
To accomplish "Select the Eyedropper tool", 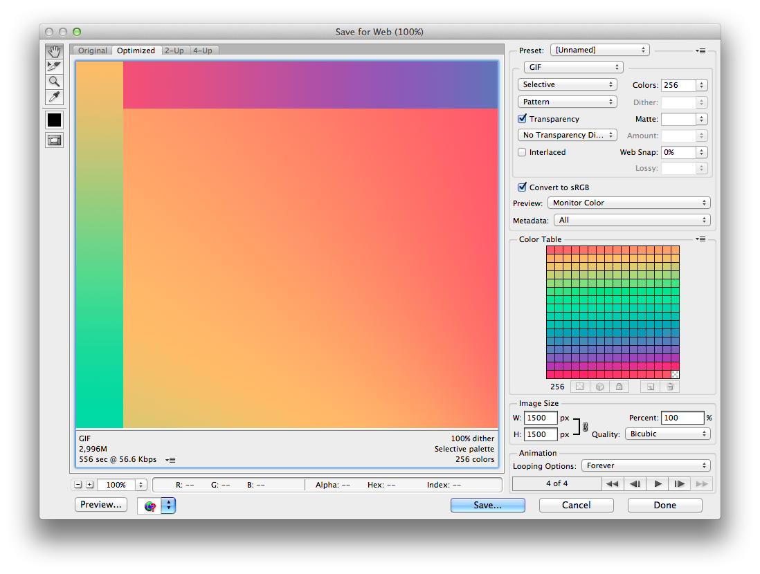I will coord(54,97).
